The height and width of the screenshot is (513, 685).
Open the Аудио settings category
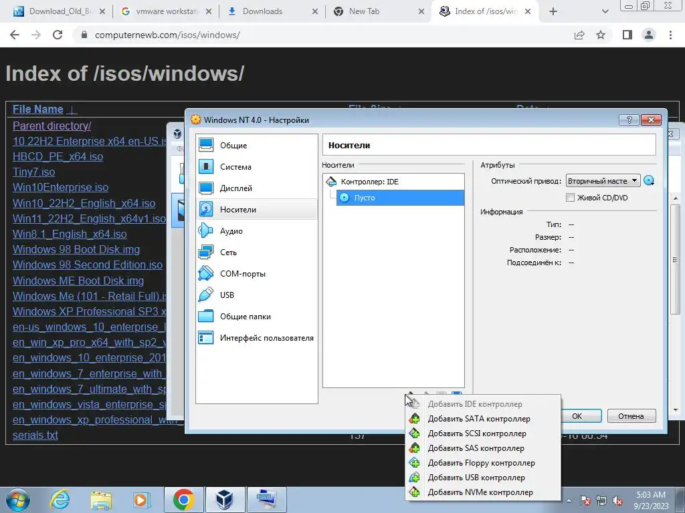tap(256, 230)
